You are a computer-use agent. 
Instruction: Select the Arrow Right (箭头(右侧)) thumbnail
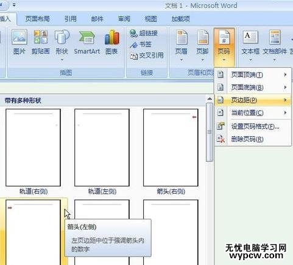pos(171,148)
